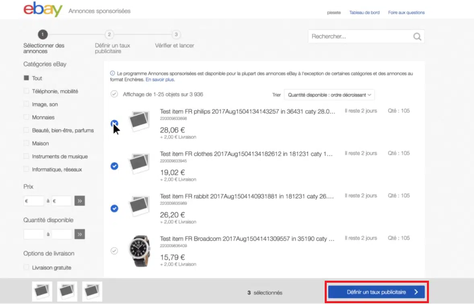Click step 2 circle in progress bar
474x304 pixels.
[109, 35]
